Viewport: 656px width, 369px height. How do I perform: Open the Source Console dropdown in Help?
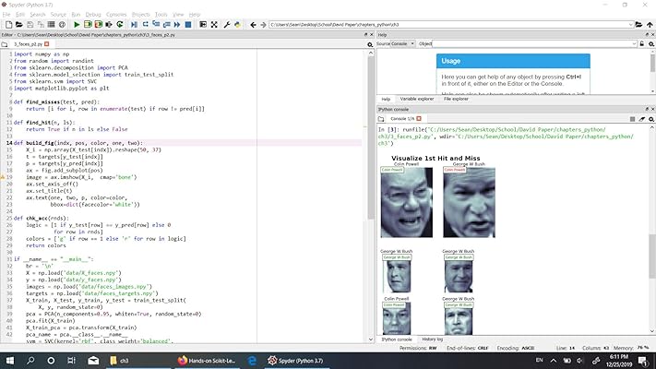[412, 43]
